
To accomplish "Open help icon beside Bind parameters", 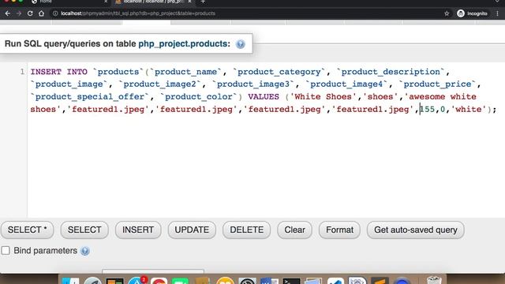I will (85, 251).
